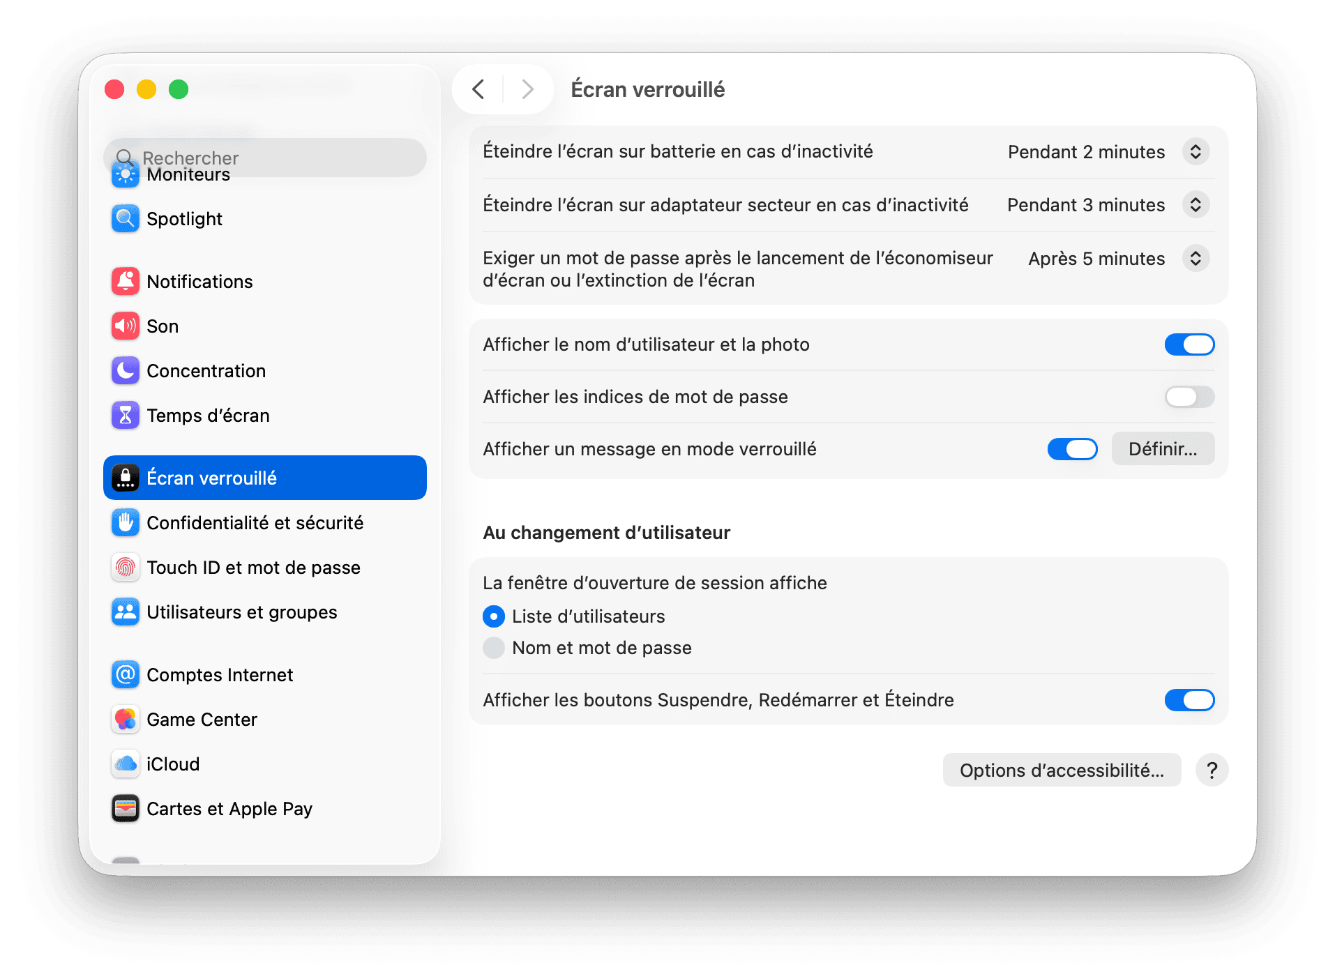Click the Rechercher search field
Screen dimensions: 1335x979
265,158
